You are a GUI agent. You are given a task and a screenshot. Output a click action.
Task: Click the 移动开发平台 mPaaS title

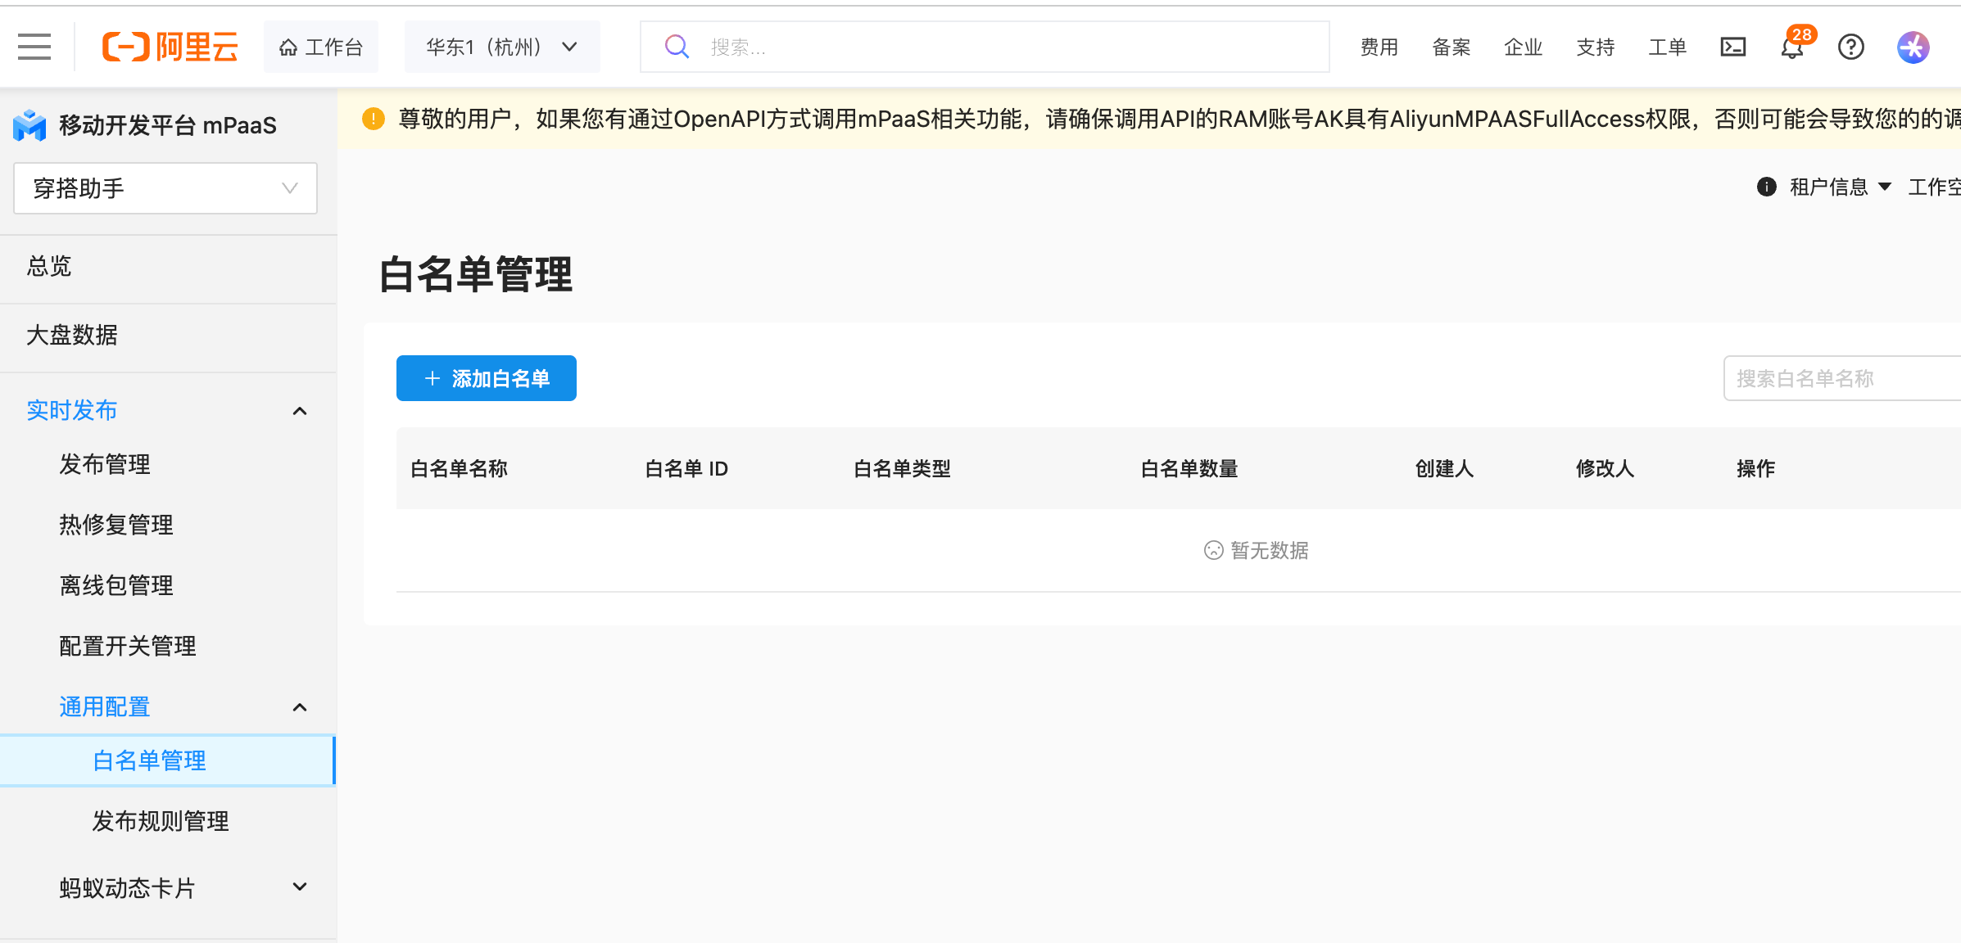(x=168, y=125)
